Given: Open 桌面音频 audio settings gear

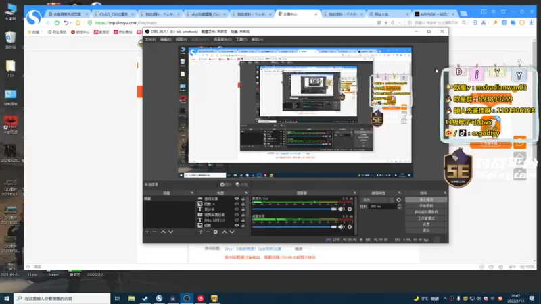Looking at the screenshot, I should coord(350,227).
